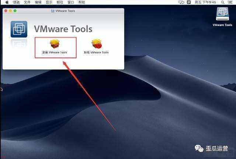Click the VMware Tools window title proxy icon
This screenshot has height=159, width=236.
tap(52, 11)
